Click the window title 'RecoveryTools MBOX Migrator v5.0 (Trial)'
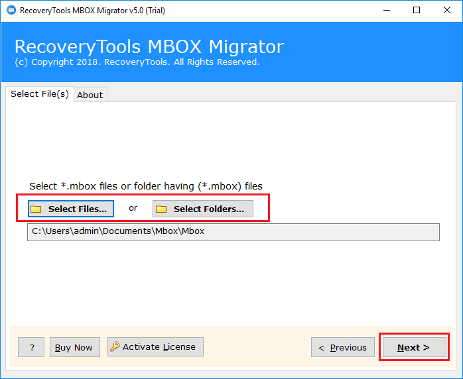This screenshot has height=379, width=463. 92,11
